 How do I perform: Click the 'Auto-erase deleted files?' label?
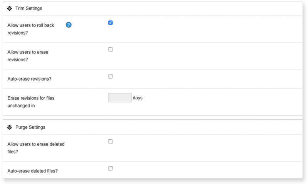[33, 171]
